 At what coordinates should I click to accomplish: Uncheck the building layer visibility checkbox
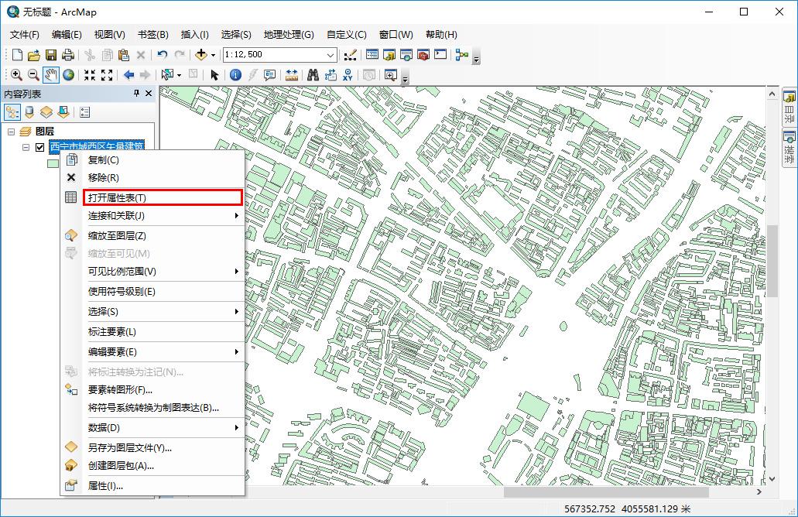pos(39,148)
